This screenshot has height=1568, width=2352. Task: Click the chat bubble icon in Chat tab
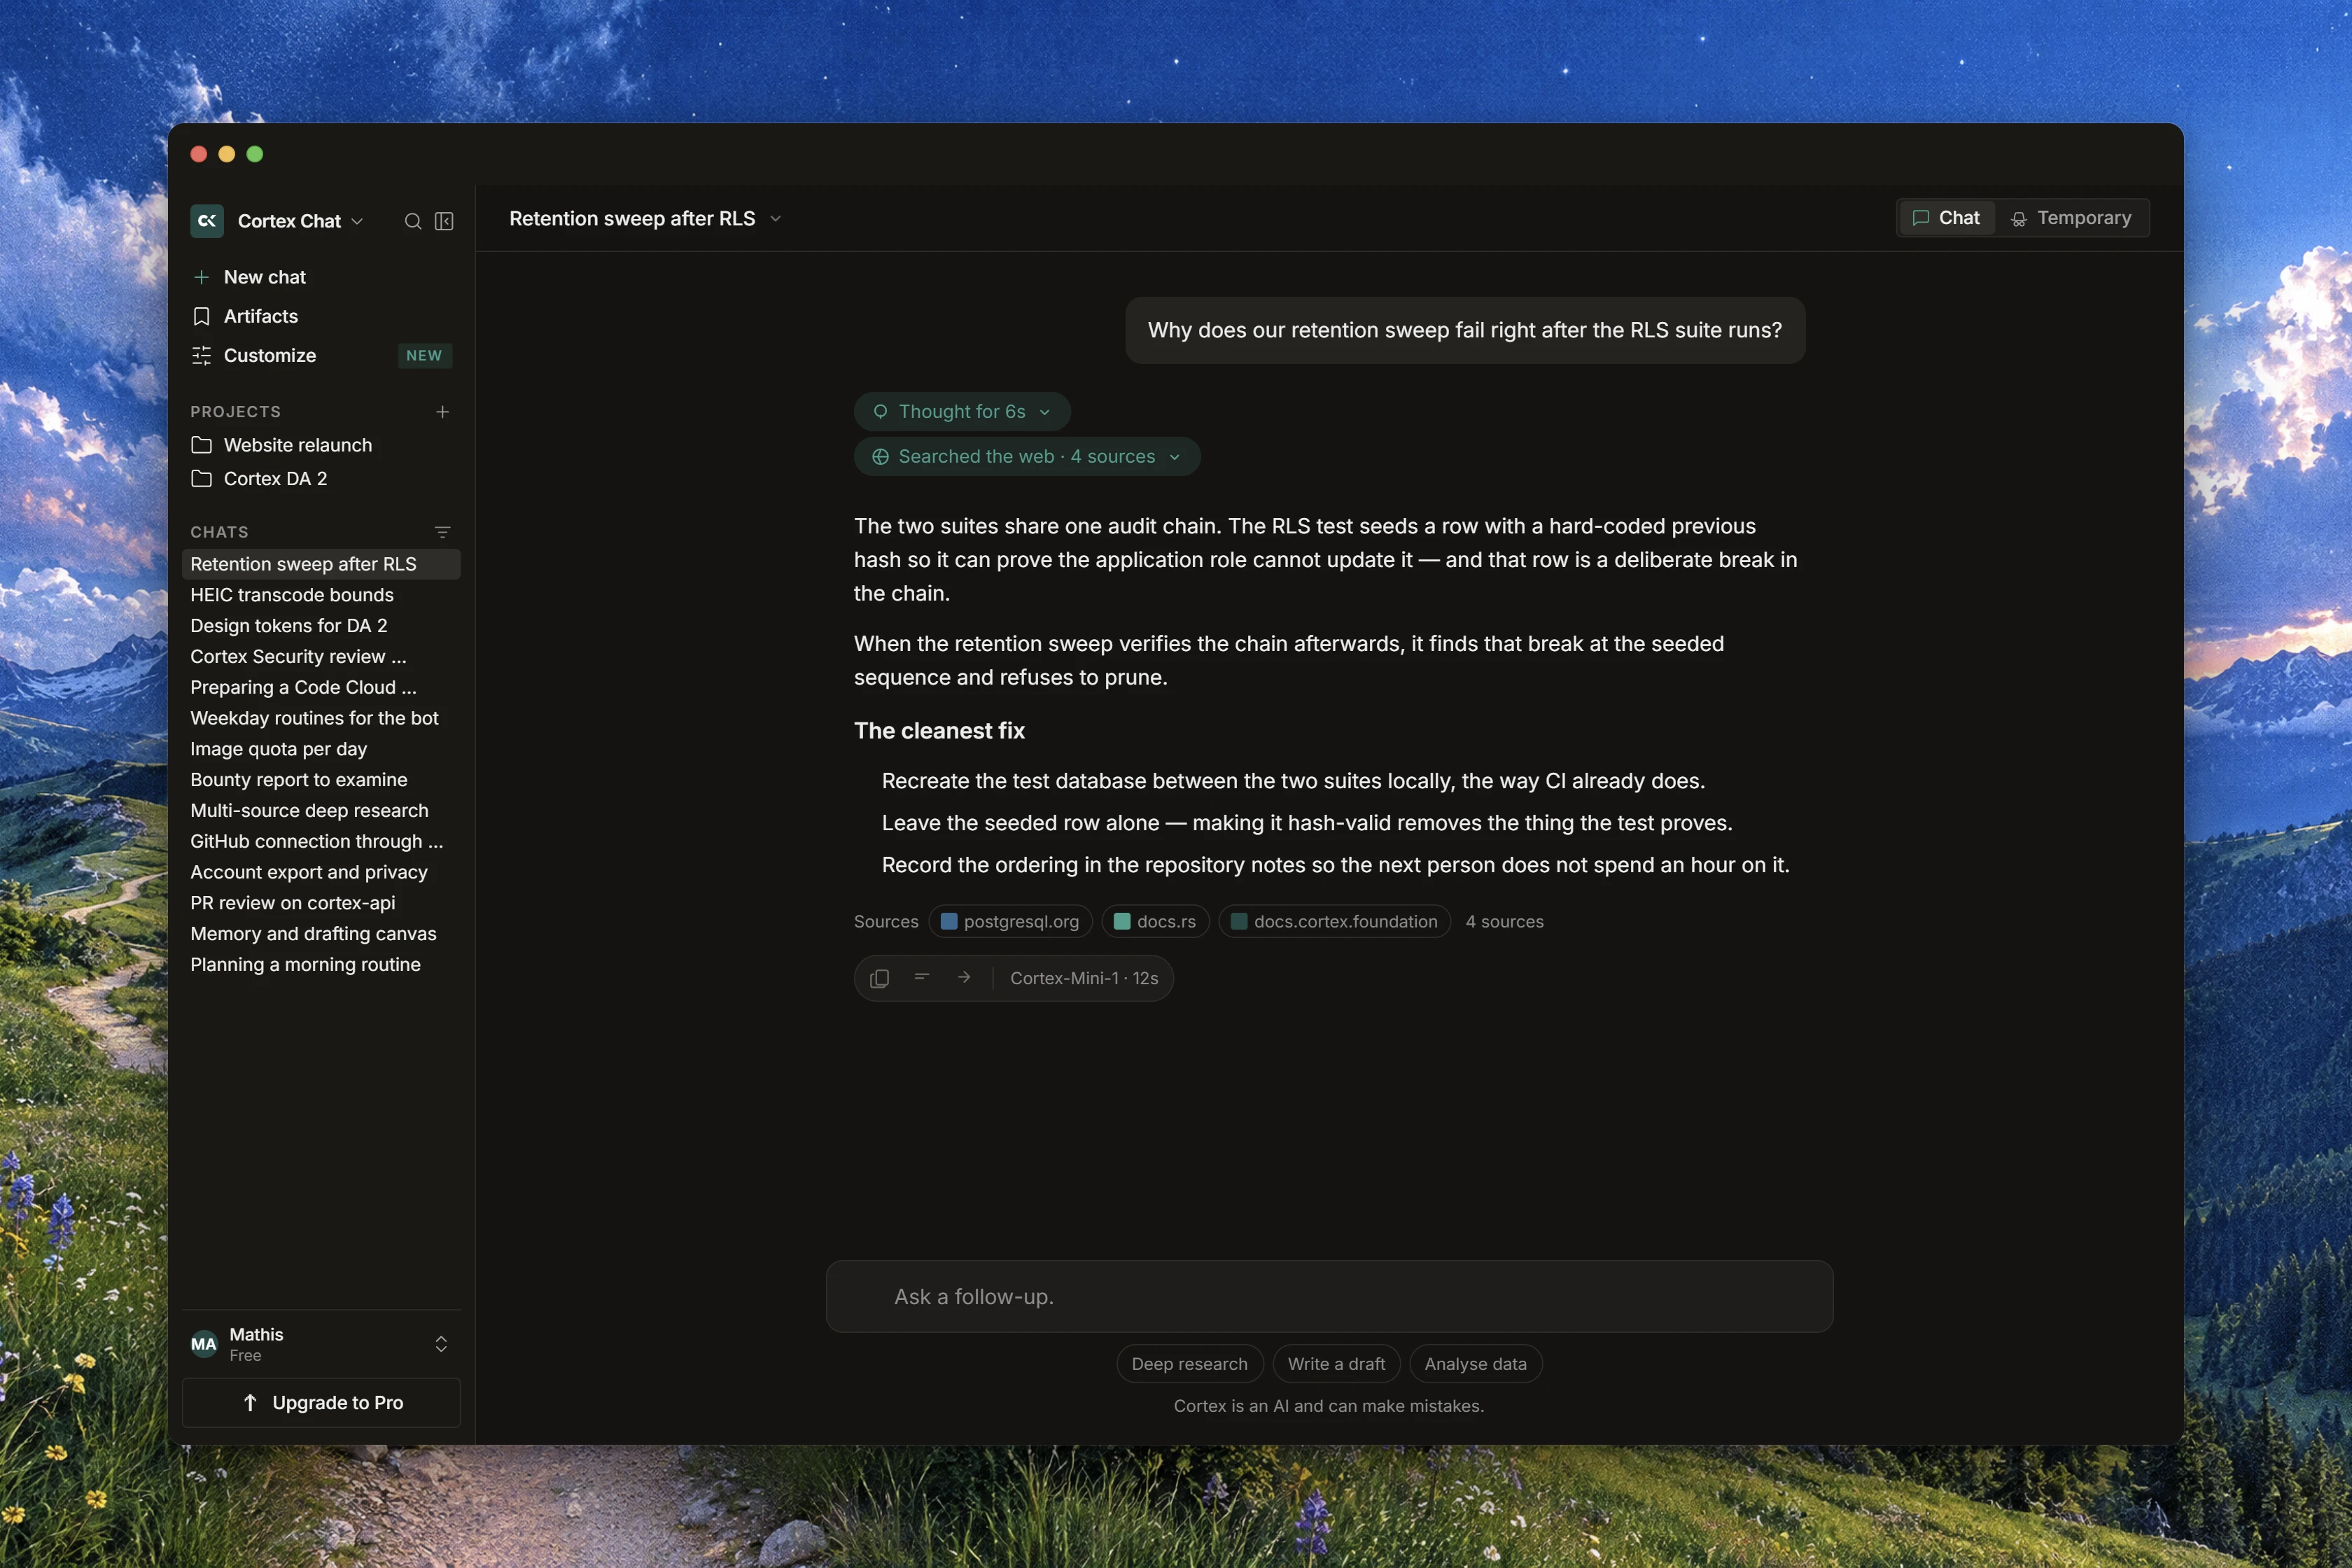click(1920, 218)
